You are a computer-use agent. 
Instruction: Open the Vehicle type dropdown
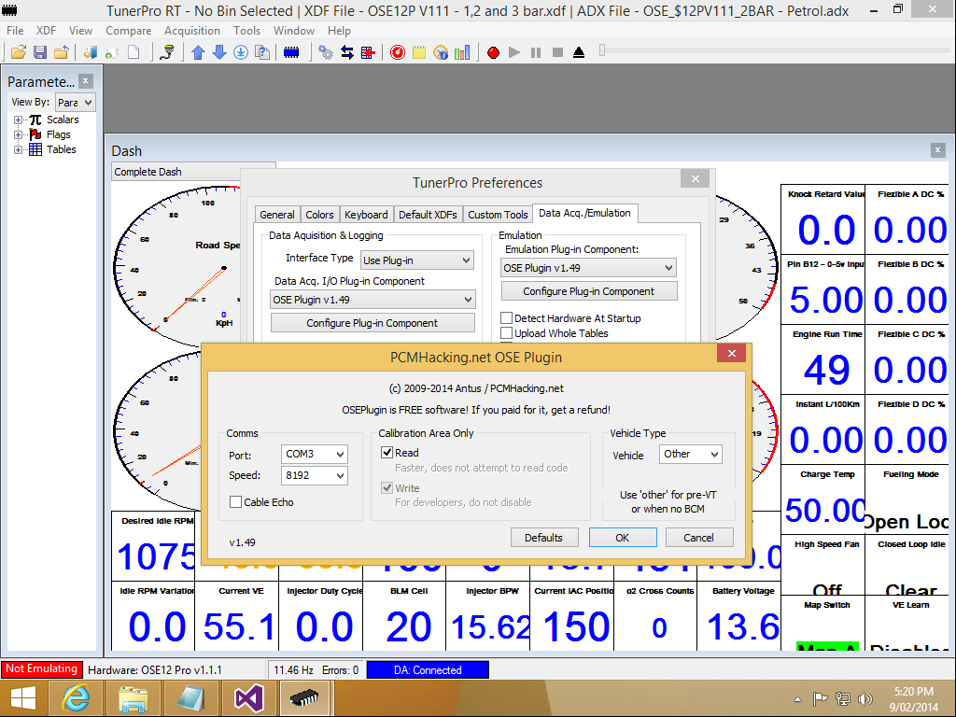coord(690,455)
